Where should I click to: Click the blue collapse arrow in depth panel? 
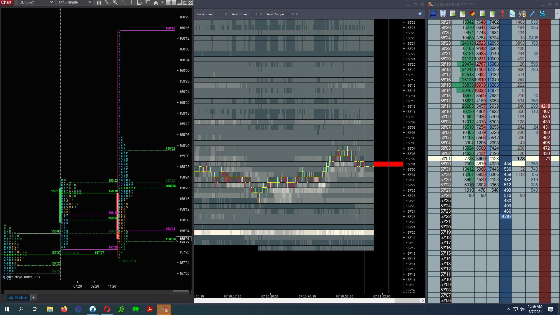[419, 14]
